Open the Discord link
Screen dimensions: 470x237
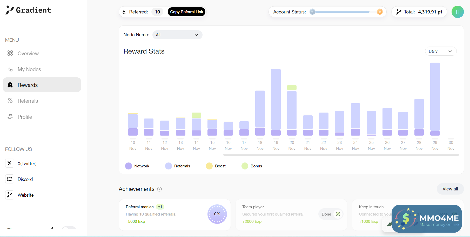pos(25,179)
